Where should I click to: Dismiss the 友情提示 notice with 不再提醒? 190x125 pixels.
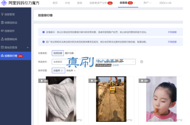(x=172, y=32)
